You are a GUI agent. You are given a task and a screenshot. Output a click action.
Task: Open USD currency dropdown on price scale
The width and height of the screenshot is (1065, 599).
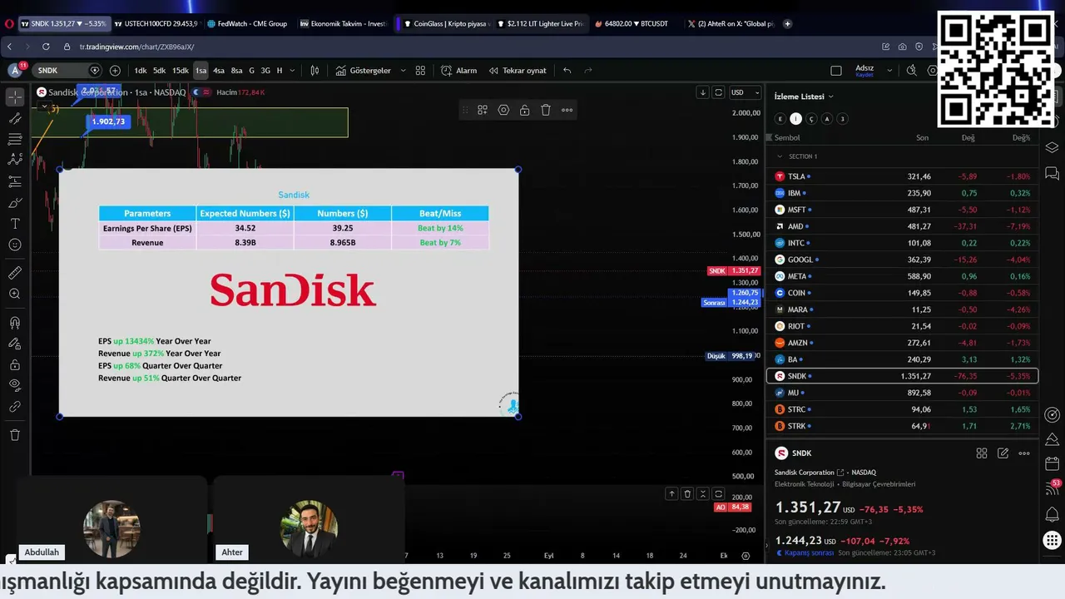click(745, 92)
